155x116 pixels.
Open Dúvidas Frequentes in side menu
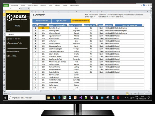point(13,52)
